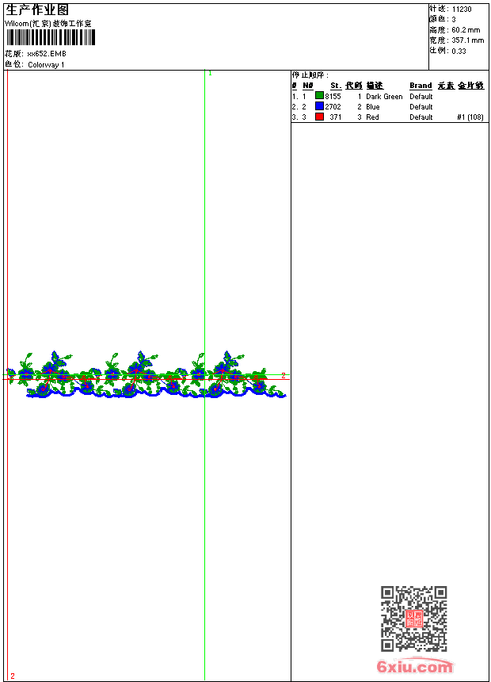Click the 'Red' description text
Viewport: 491px width, 682px height.
372,117
